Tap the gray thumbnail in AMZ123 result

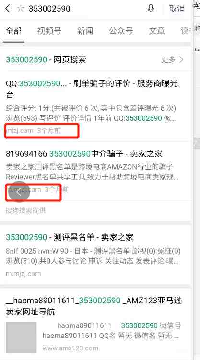pos(21,337)
